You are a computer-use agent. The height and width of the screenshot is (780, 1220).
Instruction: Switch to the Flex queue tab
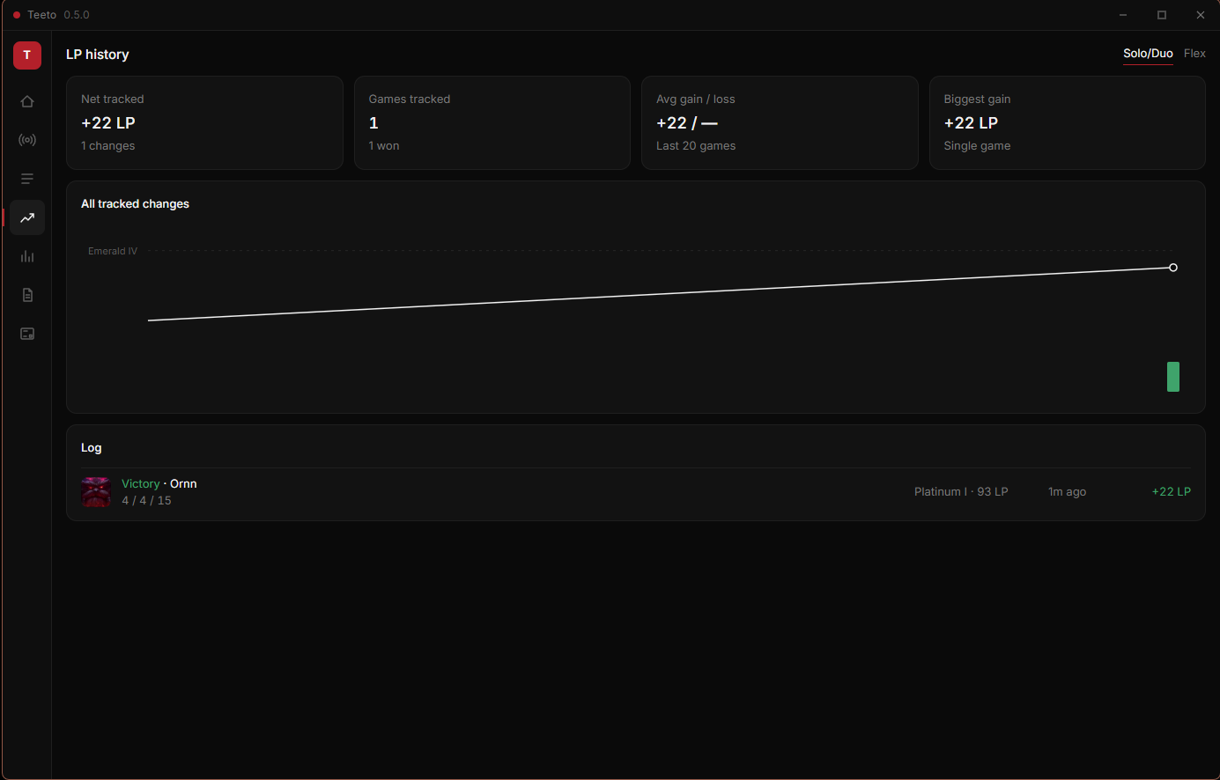[1194, 54]
